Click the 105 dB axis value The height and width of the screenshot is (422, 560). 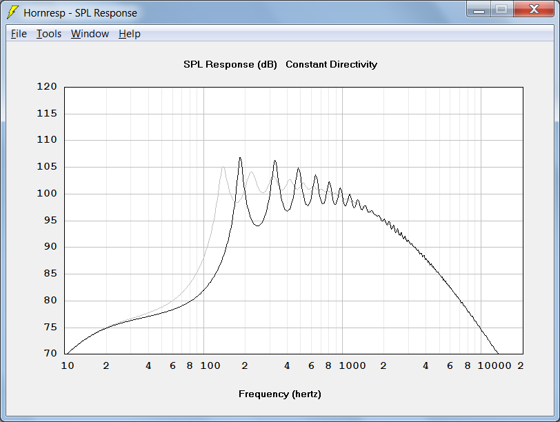(47, 166)
